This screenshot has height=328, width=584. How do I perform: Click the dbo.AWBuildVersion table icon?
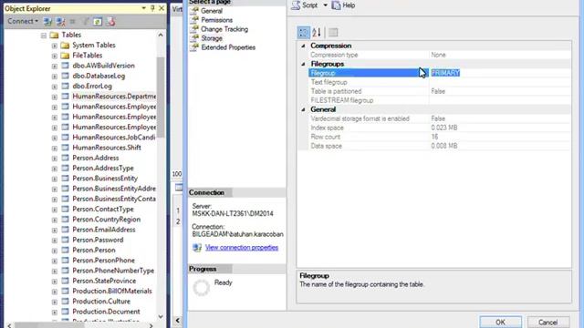point(65,66)
